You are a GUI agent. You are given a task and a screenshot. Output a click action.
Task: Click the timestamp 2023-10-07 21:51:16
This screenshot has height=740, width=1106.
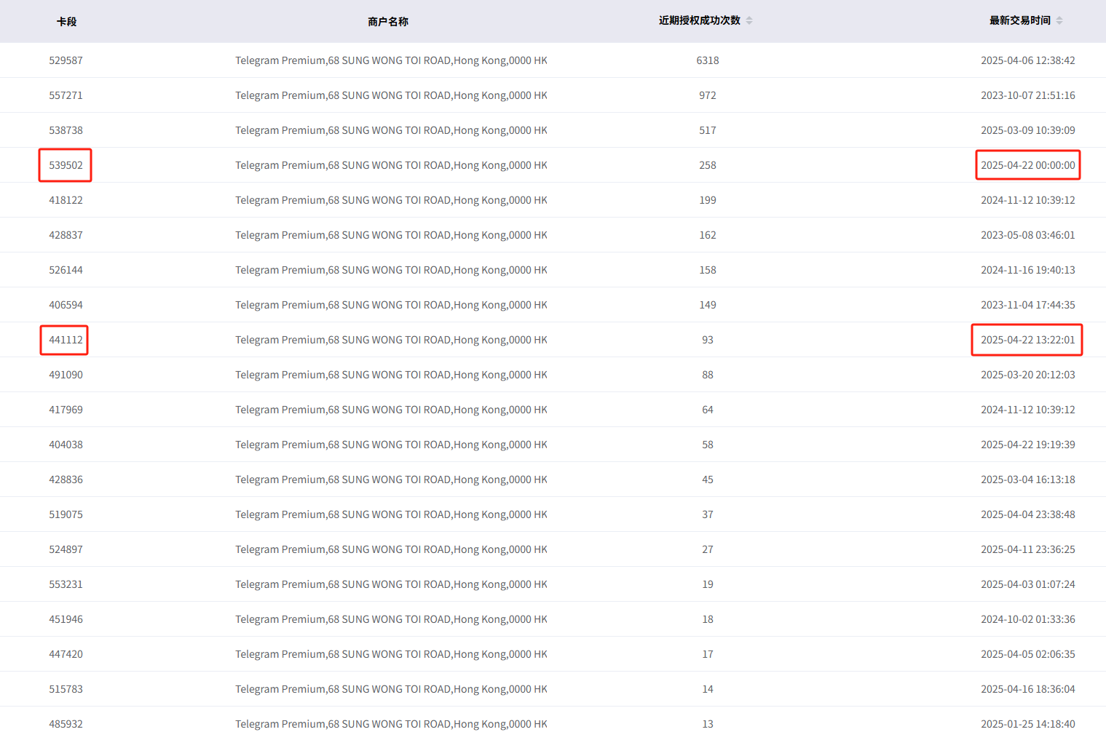point(1027,95)
